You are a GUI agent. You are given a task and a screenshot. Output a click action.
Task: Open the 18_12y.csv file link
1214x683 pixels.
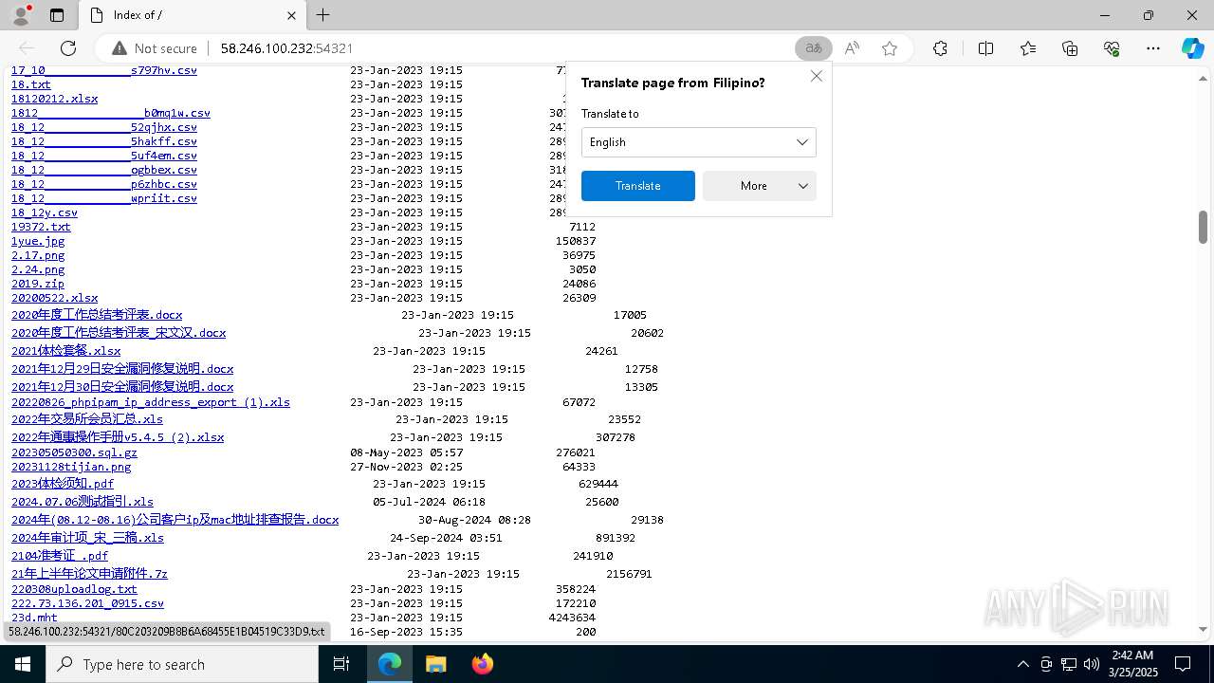coord(45,212)
